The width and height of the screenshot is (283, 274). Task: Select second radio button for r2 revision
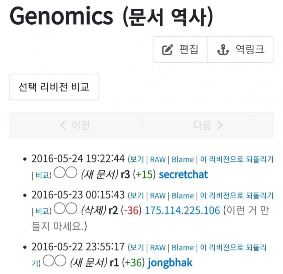pyautogui.click(x=71, y=208)
